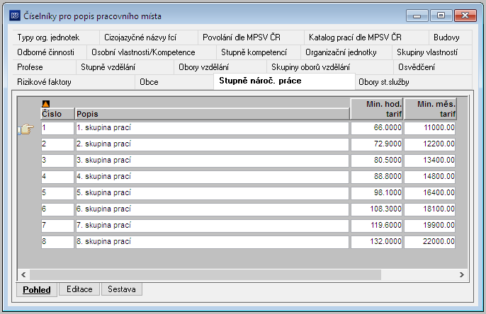This screenshot has height=314, width=486.
Task: Click the Min. hod. tarif column header
Action: point(377,109)
